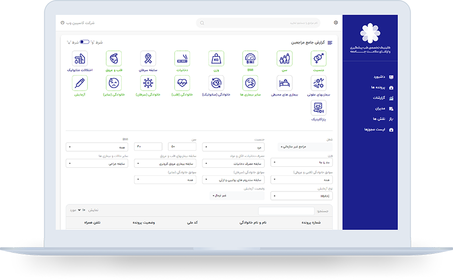Focus the جستجو table search box
Screen dimensions: 453x280
[x=286, y=211]
